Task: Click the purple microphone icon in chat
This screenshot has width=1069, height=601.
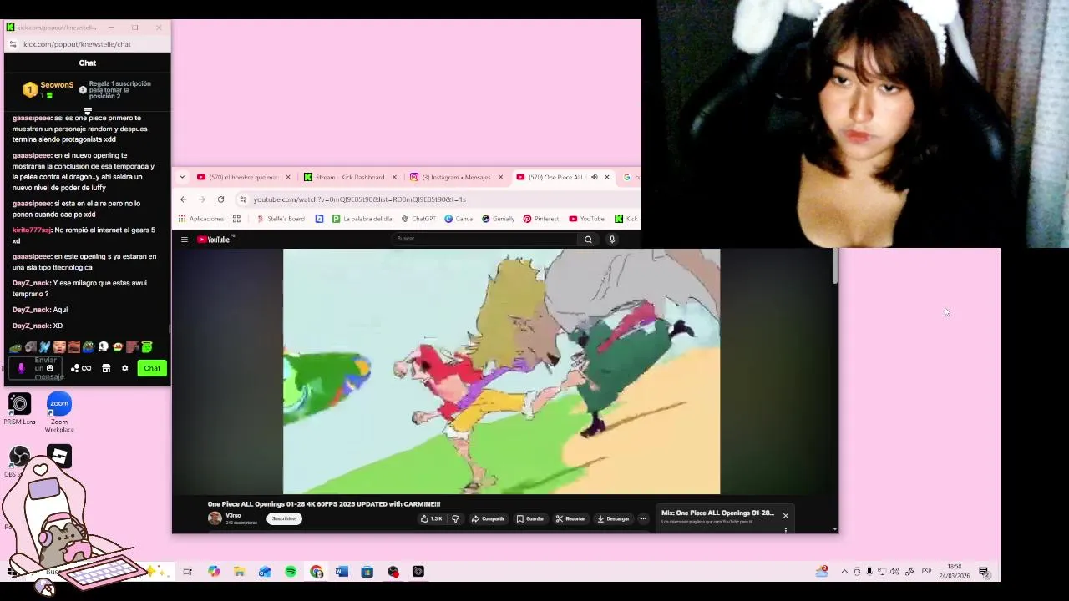Action: tap(21, 368)
